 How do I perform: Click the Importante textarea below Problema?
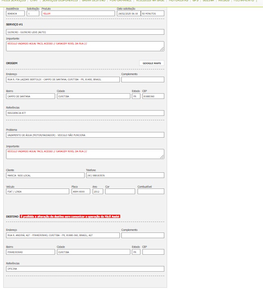tap(85, 154)
